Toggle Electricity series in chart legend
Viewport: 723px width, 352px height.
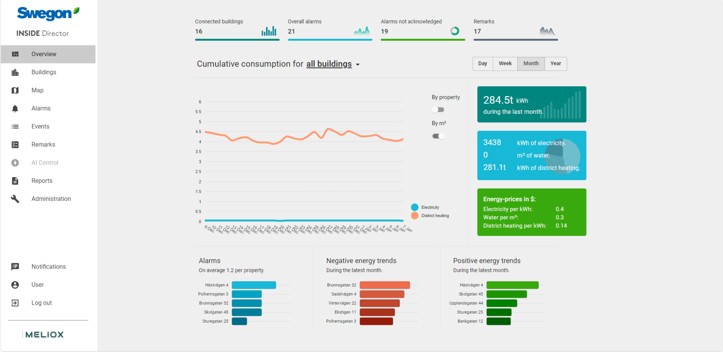(x=415, y=207)
